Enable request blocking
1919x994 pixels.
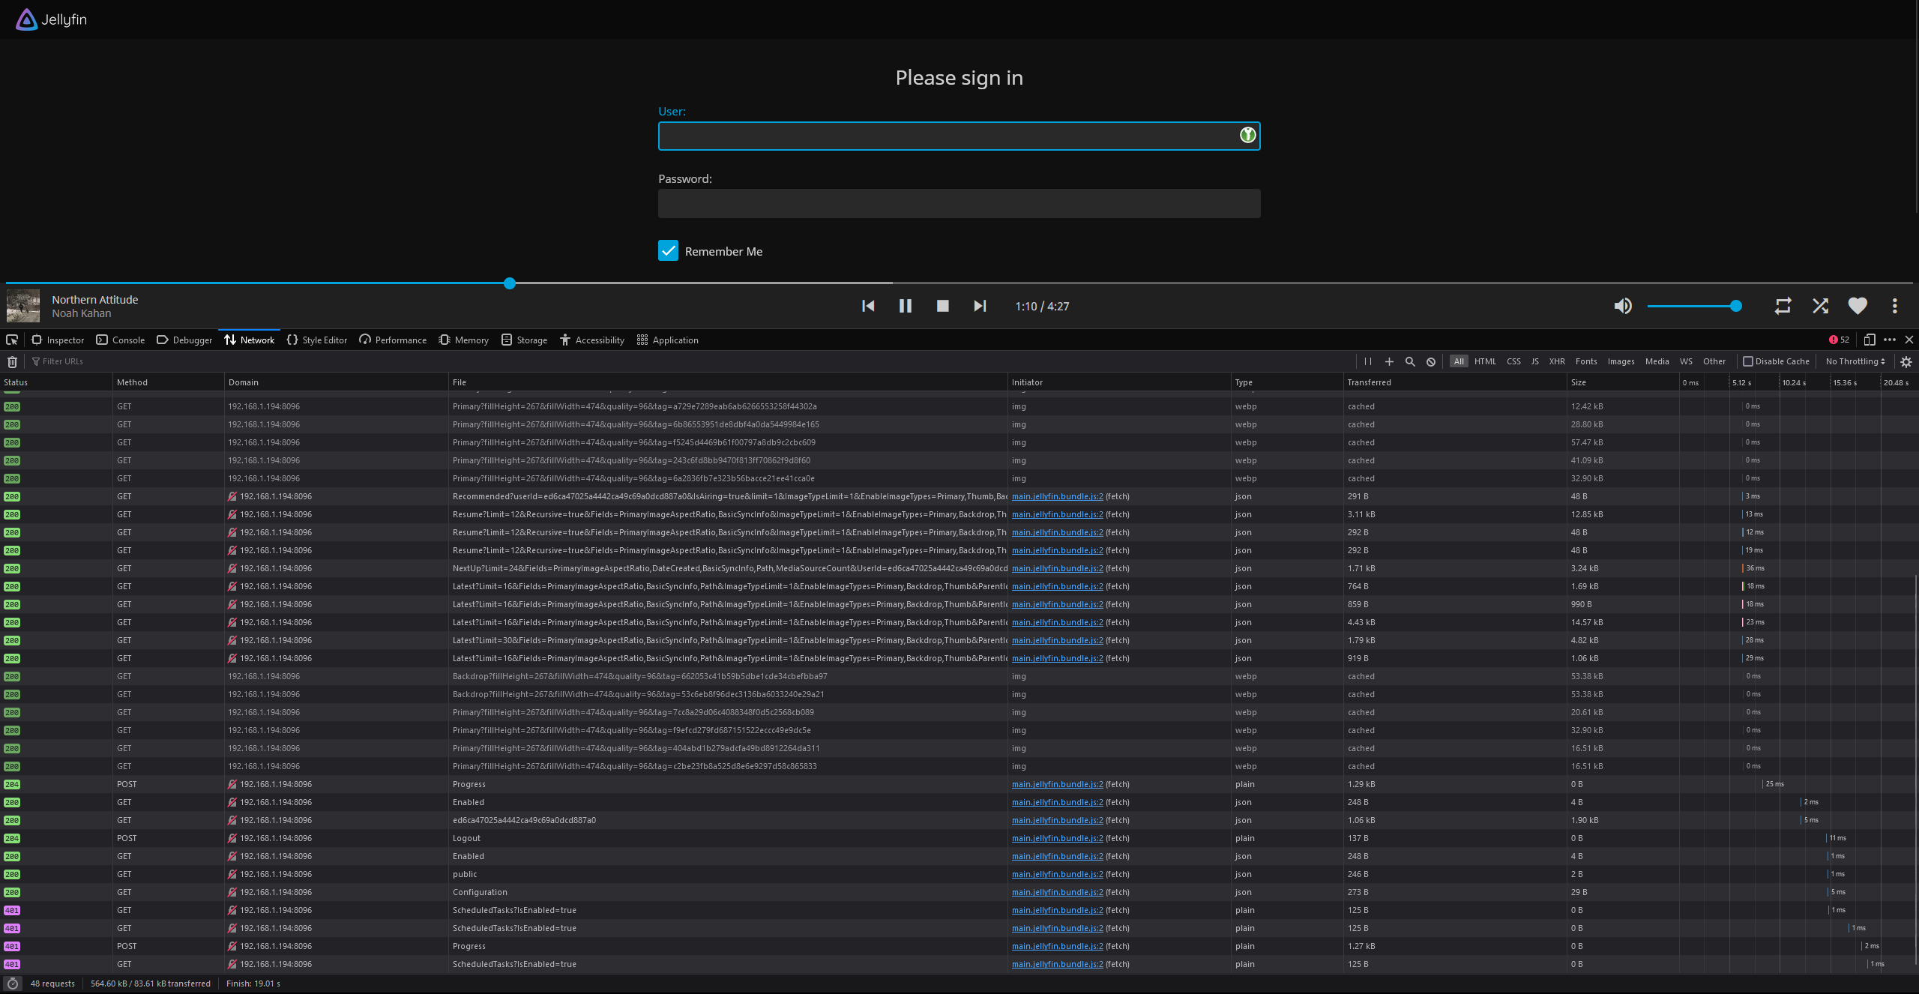(1431, 361)
